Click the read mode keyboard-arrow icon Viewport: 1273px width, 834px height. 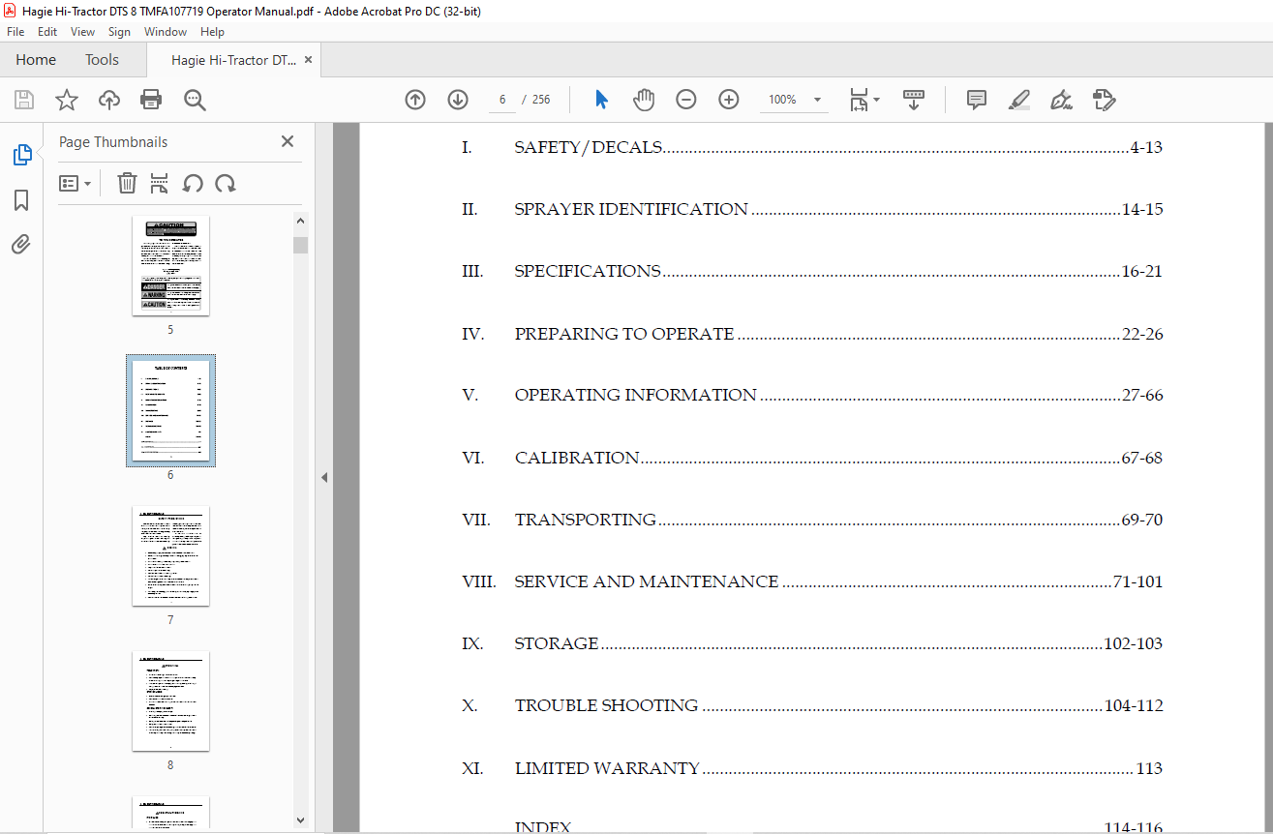pos(914,100)
